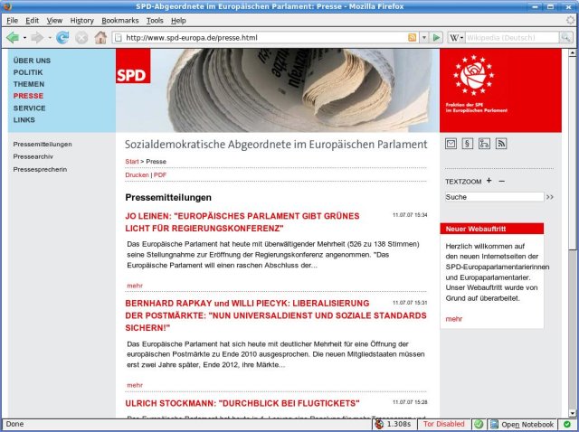Open Pressemitteilungen in the left submenu

click(x=43, y=145)
